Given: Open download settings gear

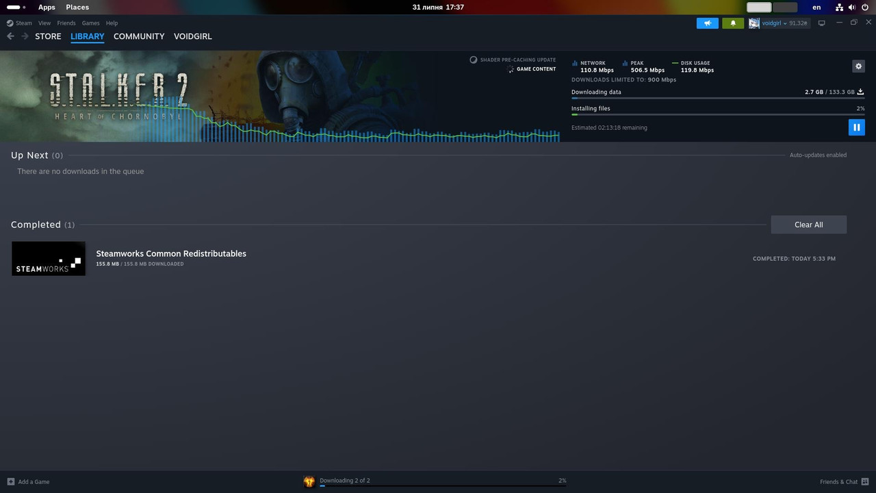Looking at the screenshot, I should [x=859, y=66].
